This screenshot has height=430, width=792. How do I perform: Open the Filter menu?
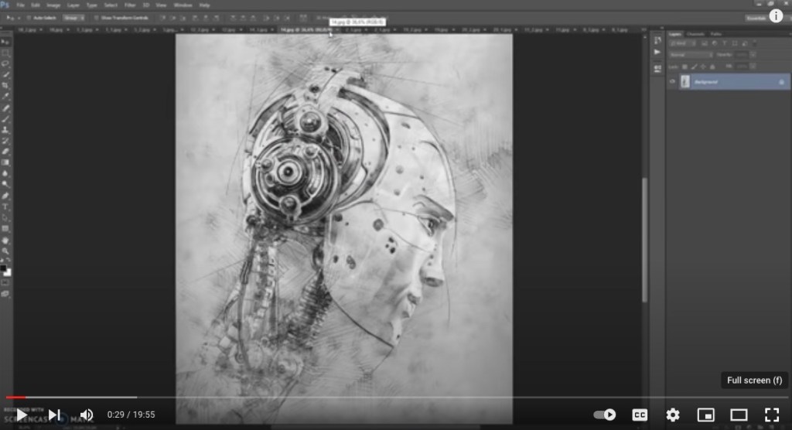[x=131, y=5]
